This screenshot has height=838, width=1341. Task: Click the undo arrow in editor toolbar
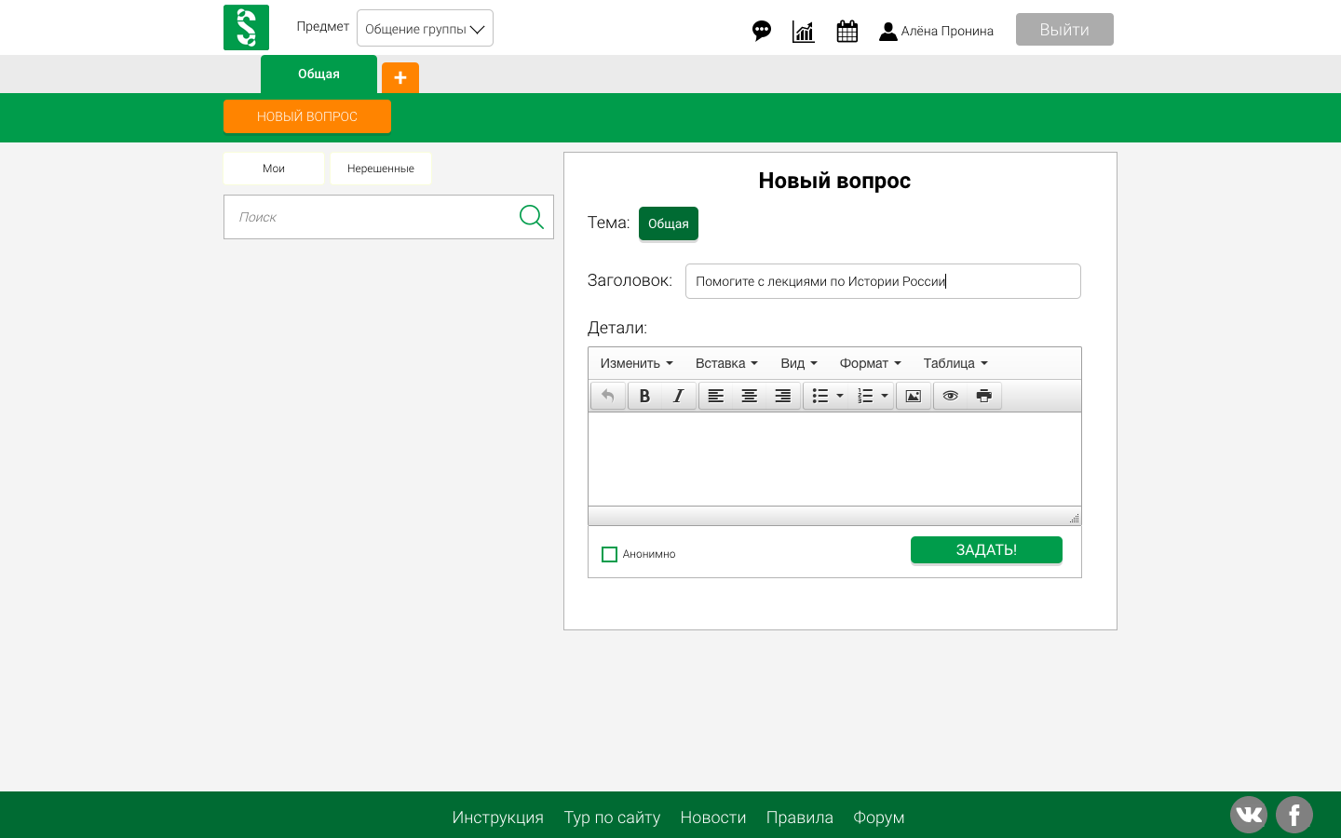pos(607,395)
